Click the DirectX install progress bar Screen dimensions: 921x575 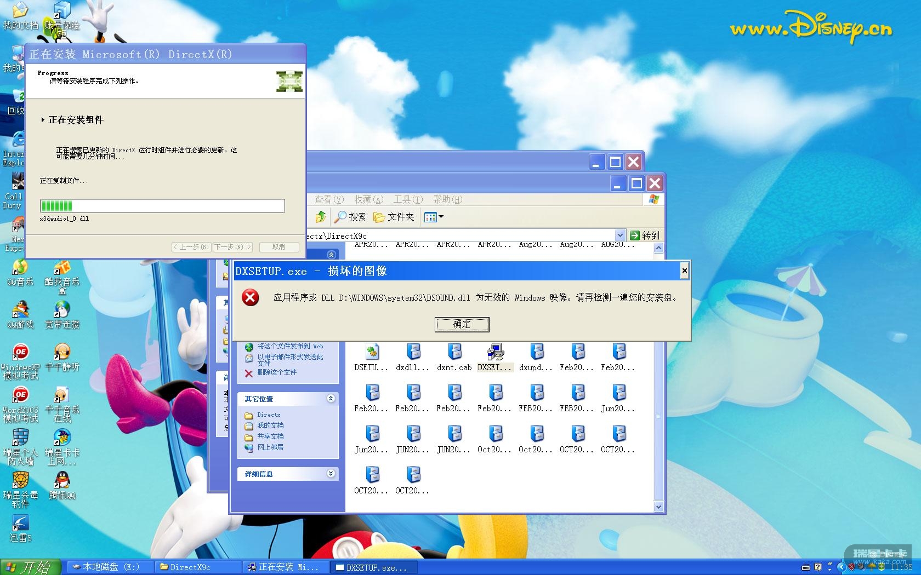[x=162, y=206]
